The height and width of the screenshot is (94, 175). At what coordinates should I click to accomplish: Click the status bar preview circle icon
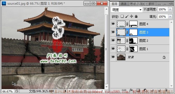point(17,91)
